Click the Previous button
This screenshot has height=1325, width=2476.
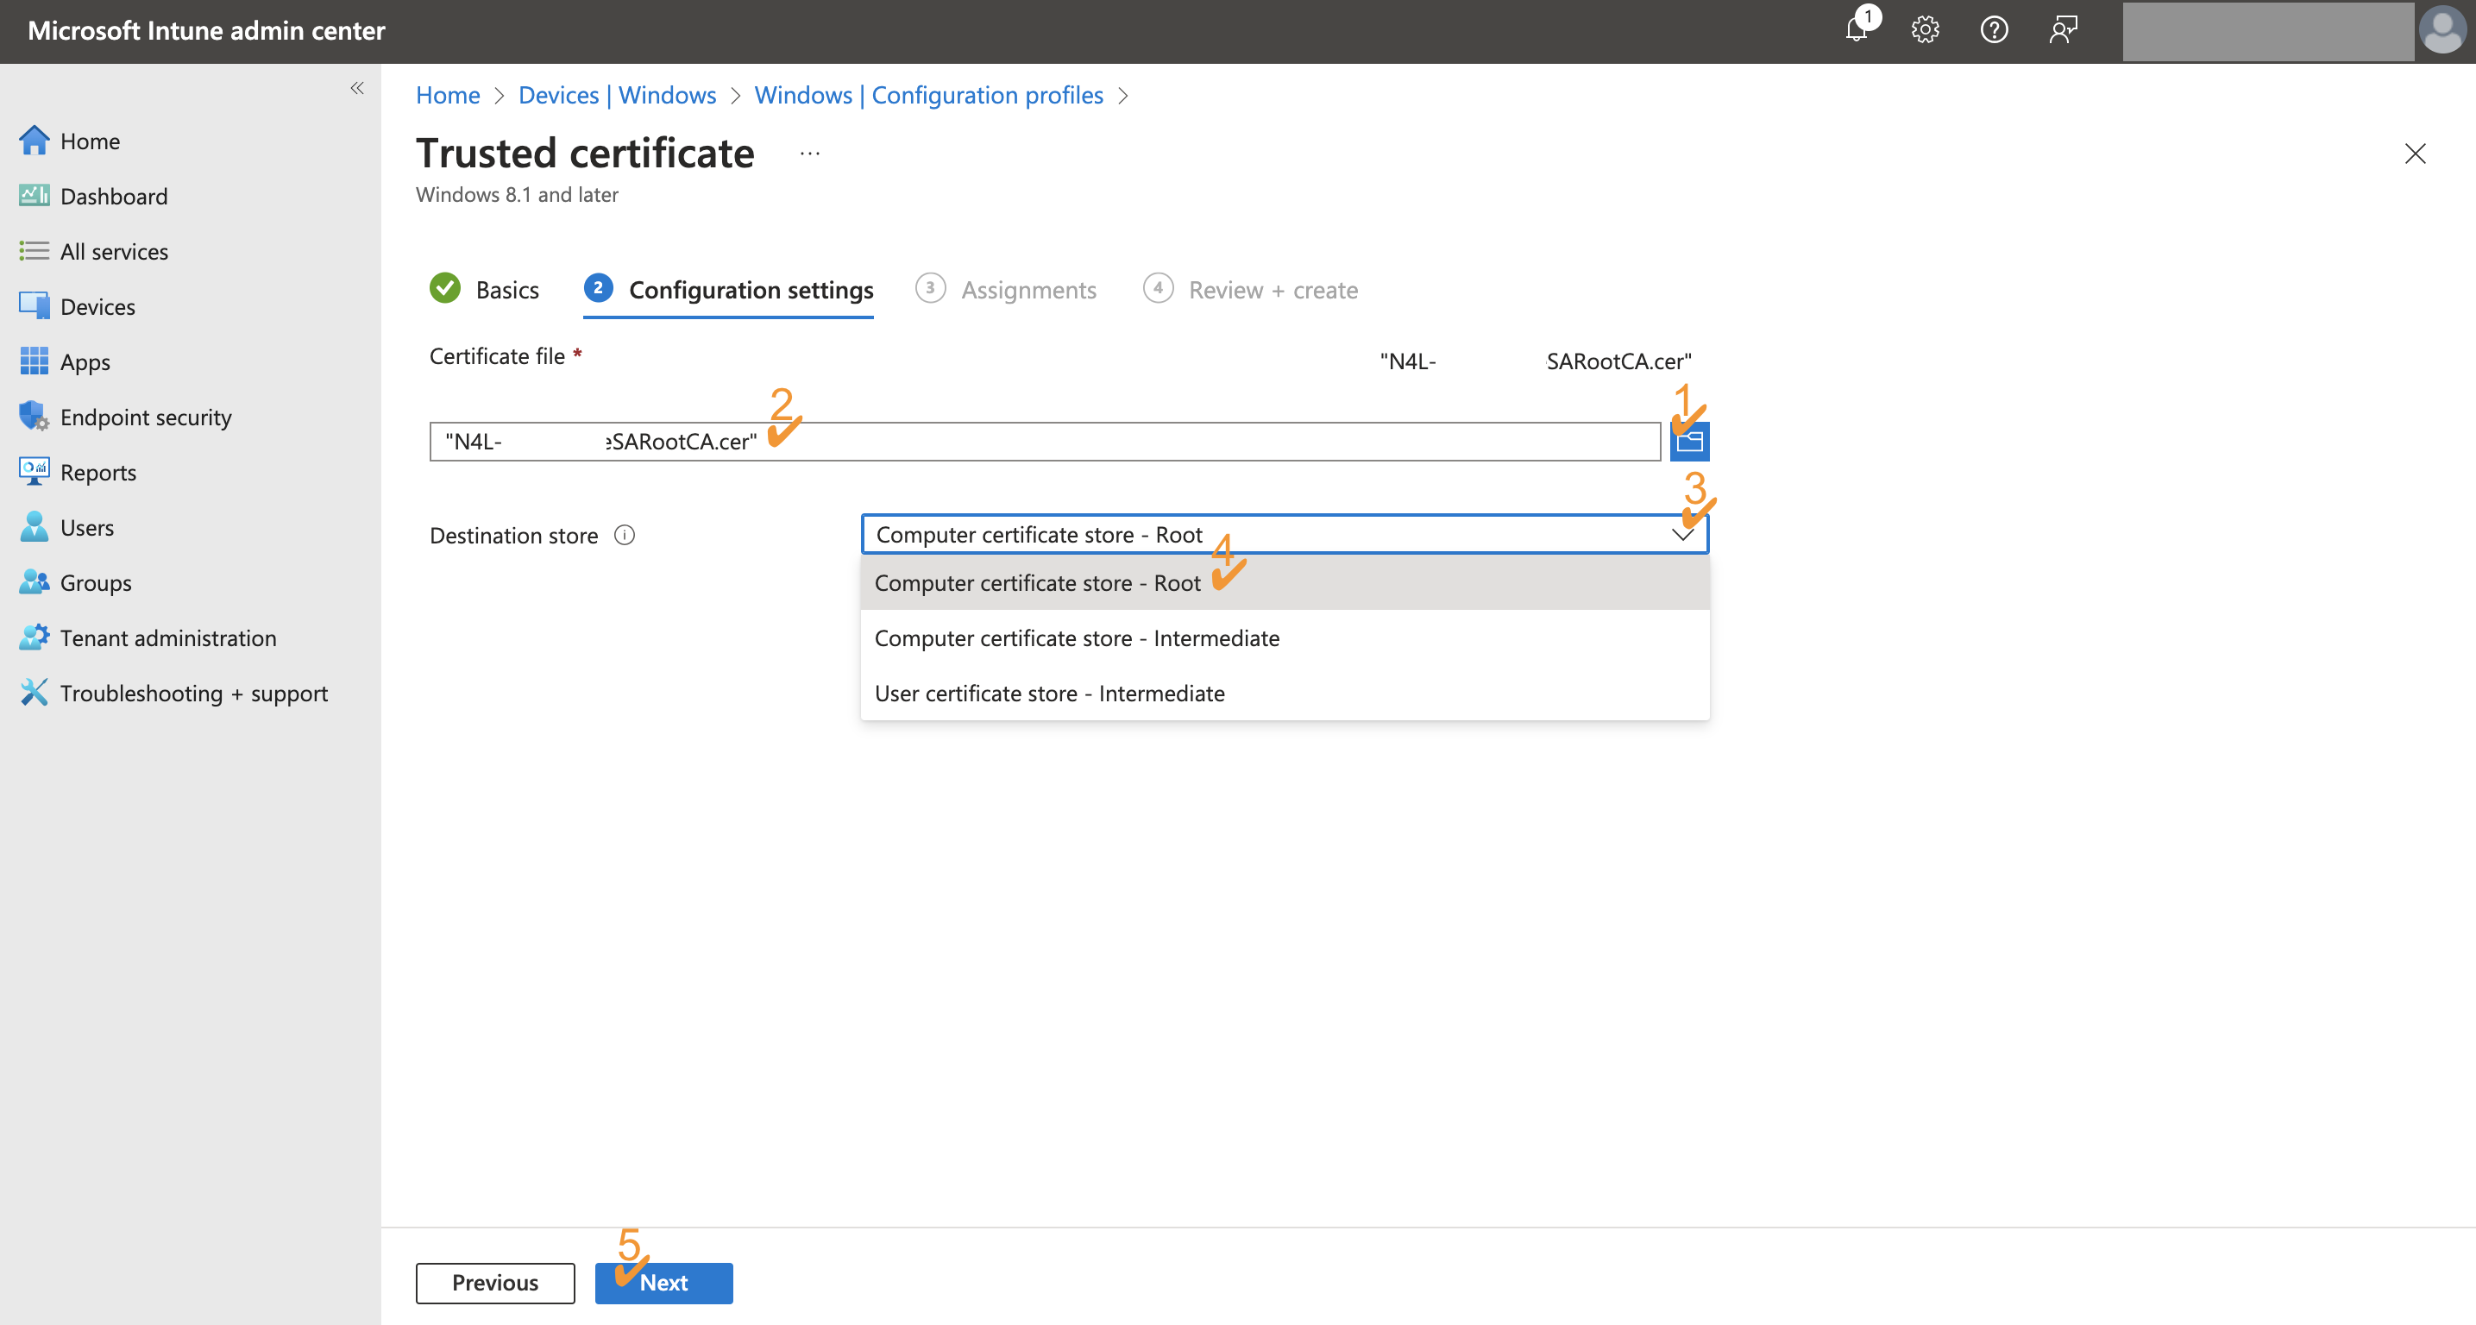tap(494, 1283)
